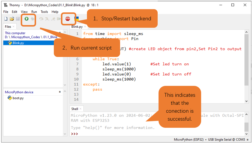Screen dimensions: 252x144
Task: Click the '#Set led turn off' comment
Action: tap(171, 74)
